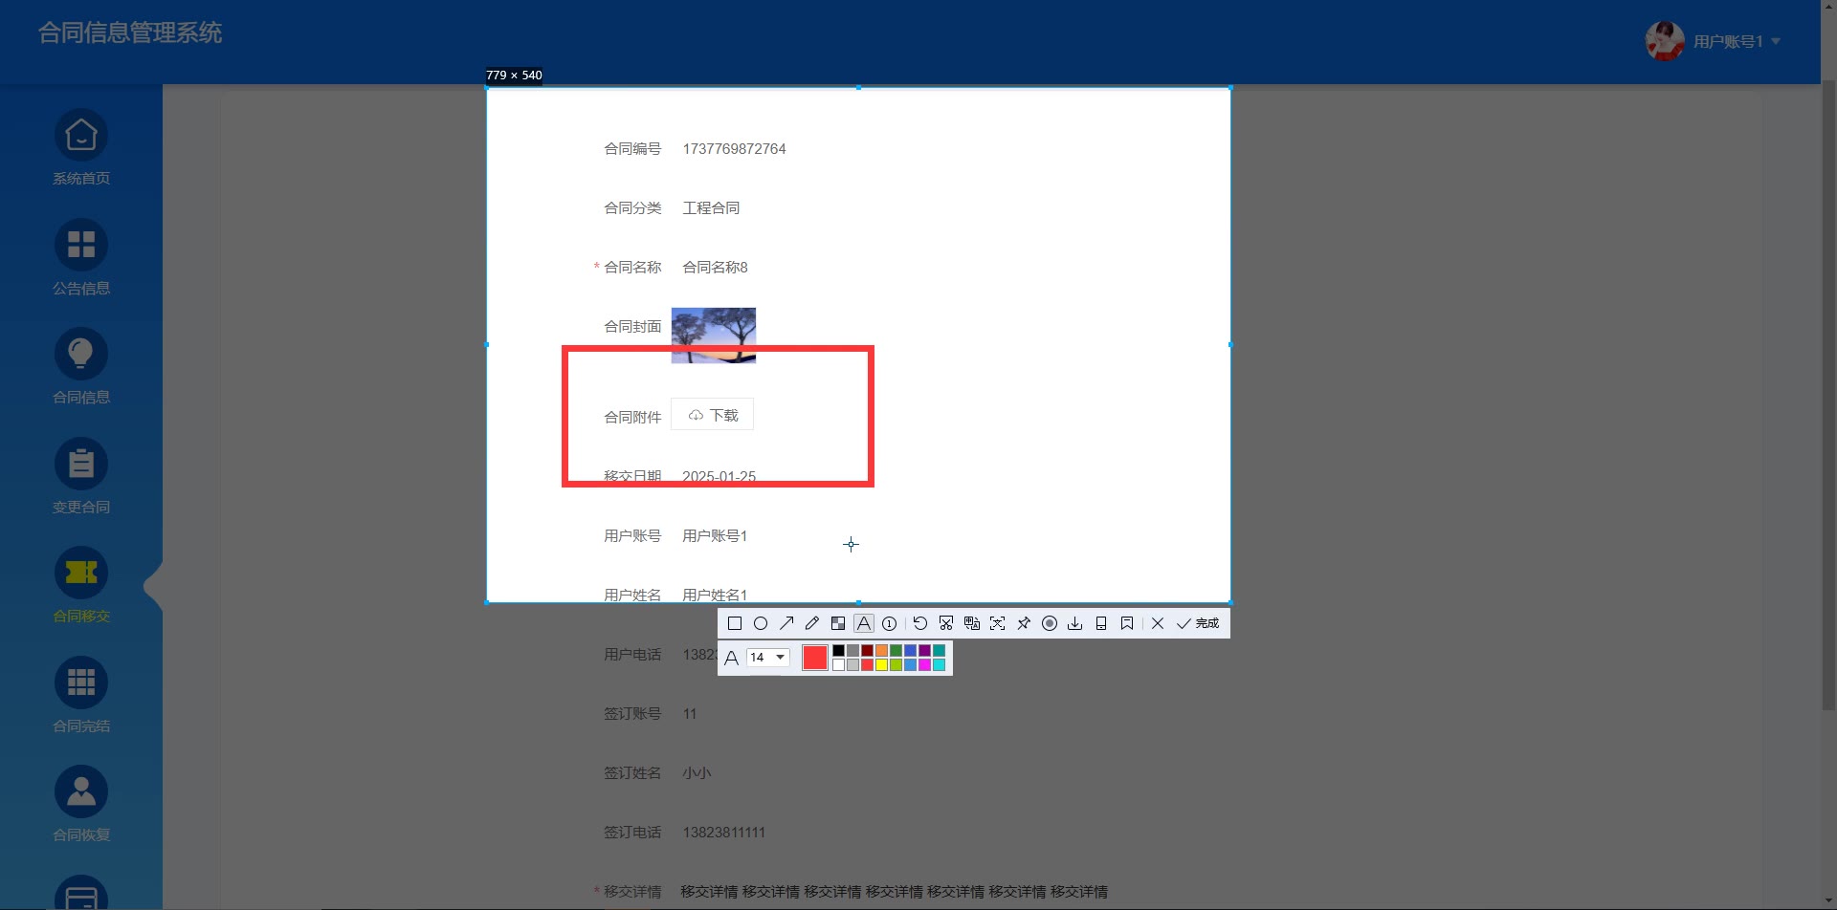Image resolution: width=1837 pixels, height=910 pixels.
Task: Open 合同移交 in the sidebar
Action: [x=81, y=586]
